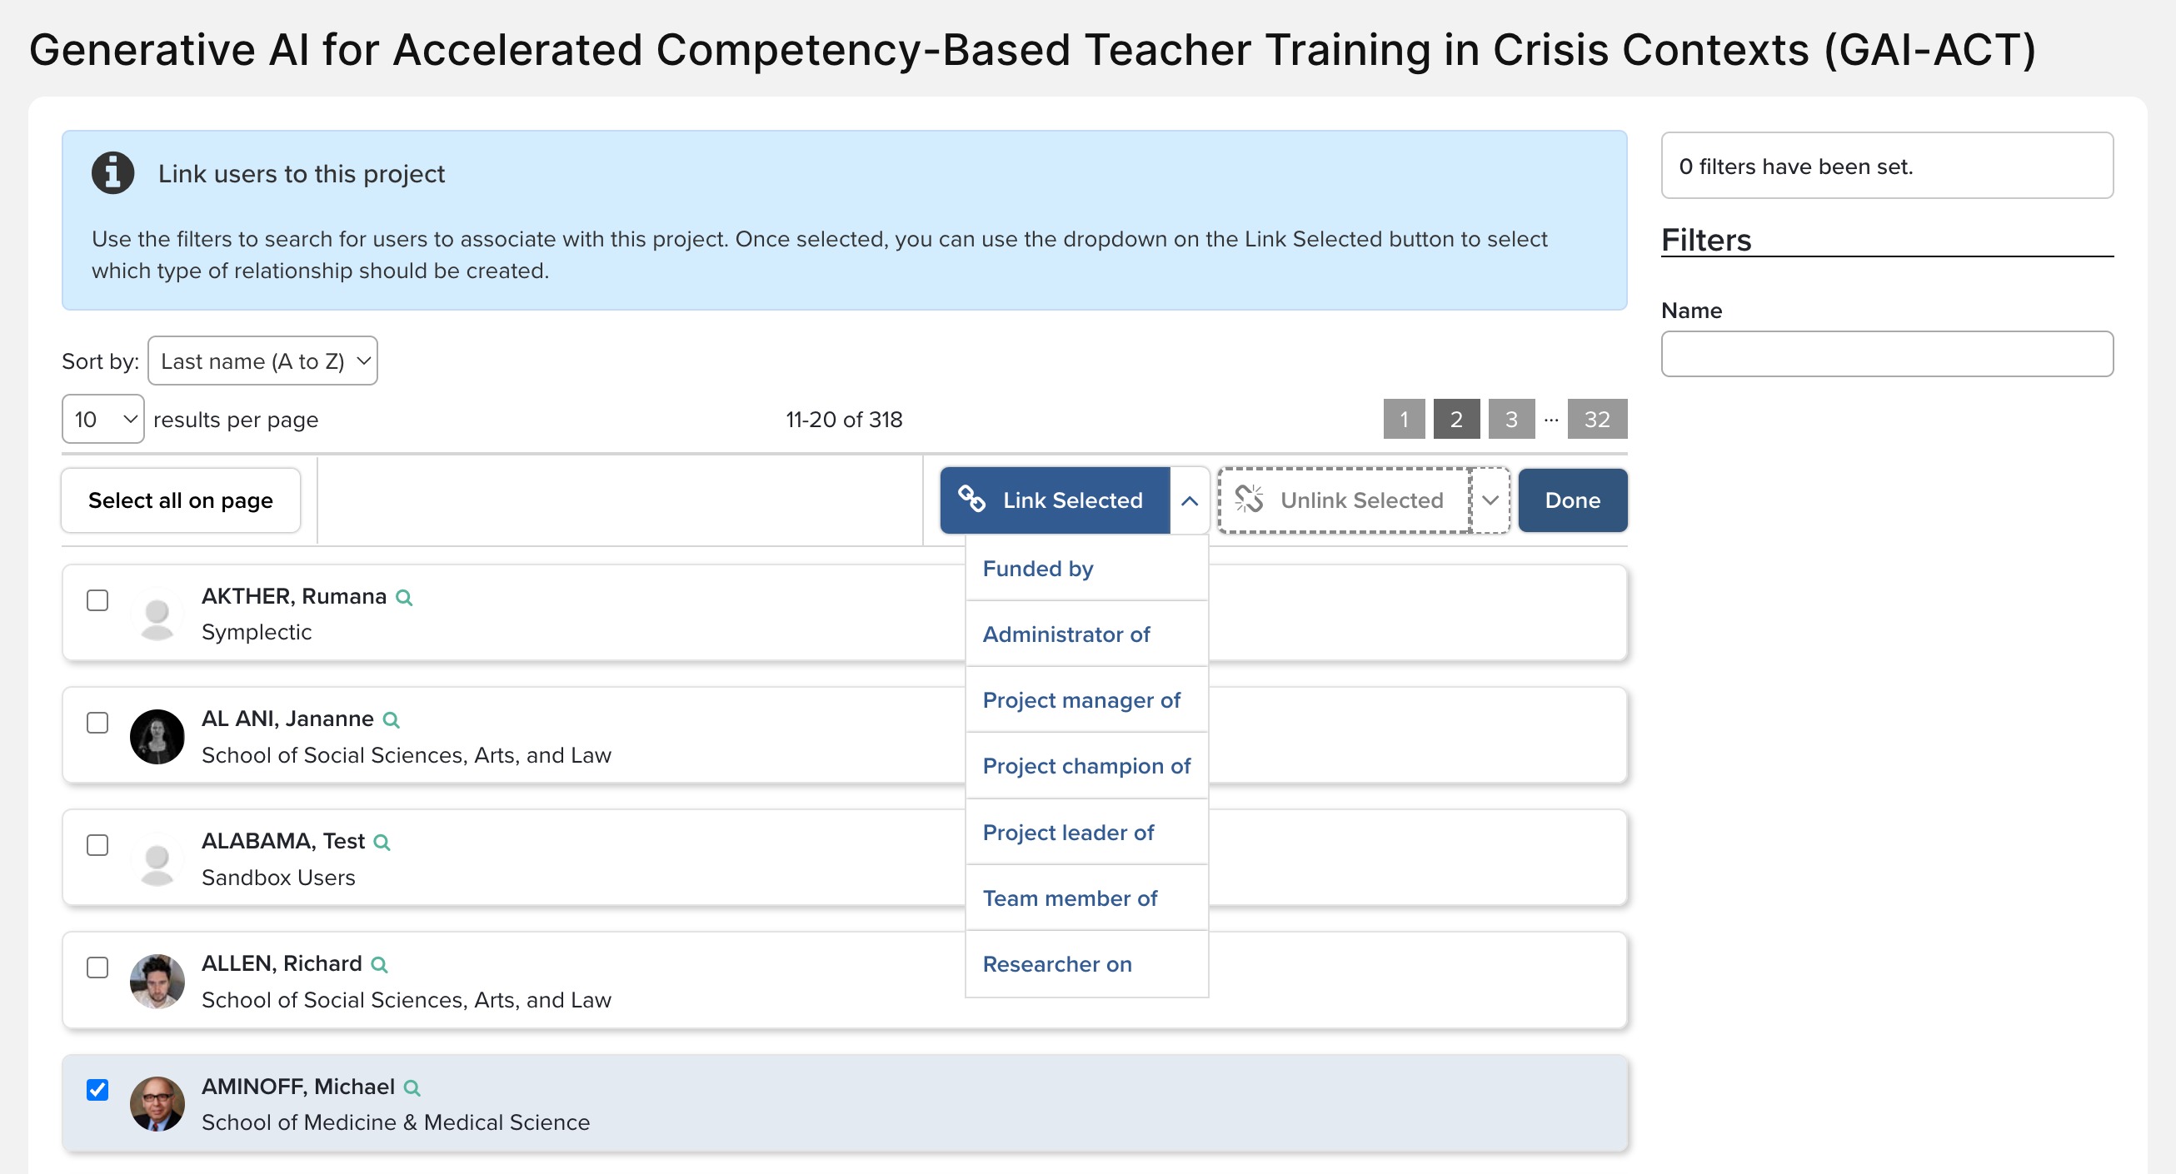Viewport: 2176px width, 1174px height.
Task: Click search icon next to ALLEN, Richard
Action: click(x=379, y=965)
